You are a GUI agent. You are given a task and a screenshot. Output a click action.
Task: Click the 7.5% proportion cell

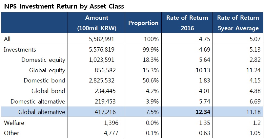click(x=152, y=112)
